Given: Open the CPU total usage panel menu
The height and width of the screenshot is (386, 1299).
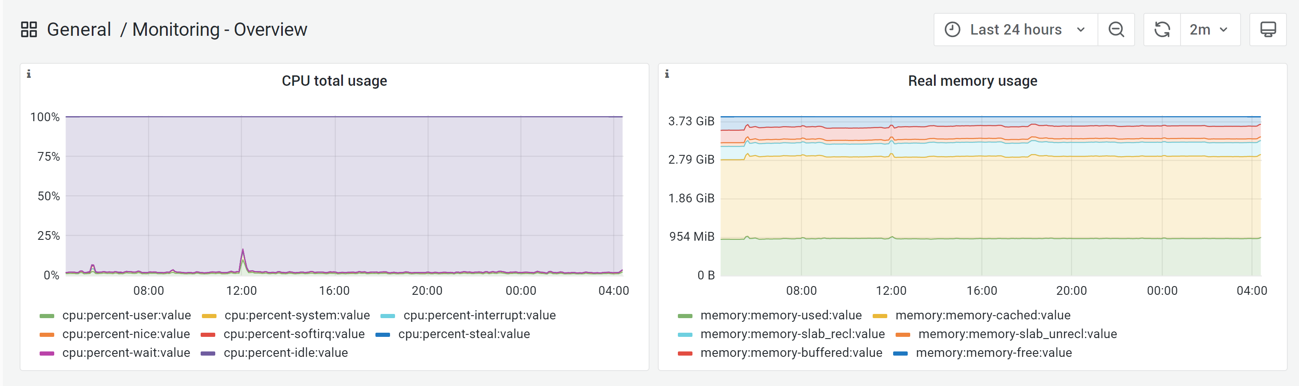Looking at the screenshot, I should pyautogui.click(x=334, y=81).
